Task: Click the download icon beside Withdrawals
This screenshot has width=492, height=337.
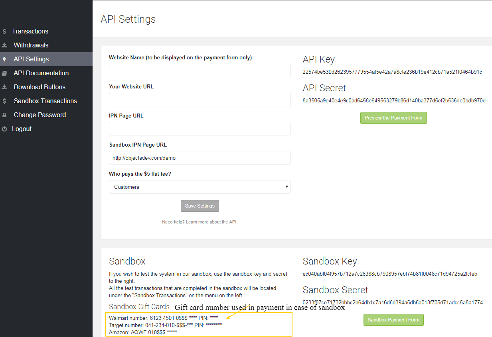Action: (x=4, y=45)
